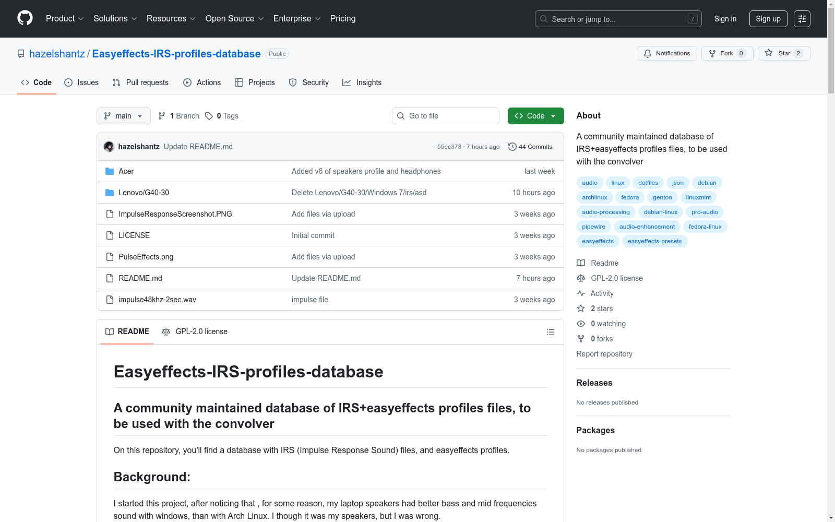The image size is (835, 522).
Task: Click the Go to file search field
Action: coord(445,116)
